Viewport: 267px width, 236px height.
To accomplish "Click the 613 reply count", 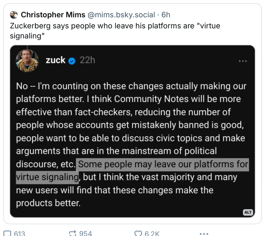I will 19,233.
